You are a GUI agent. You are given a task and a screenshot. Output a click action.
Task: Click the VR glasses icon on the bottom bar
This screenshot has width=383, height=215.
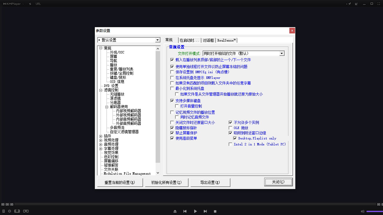(26, 211)
